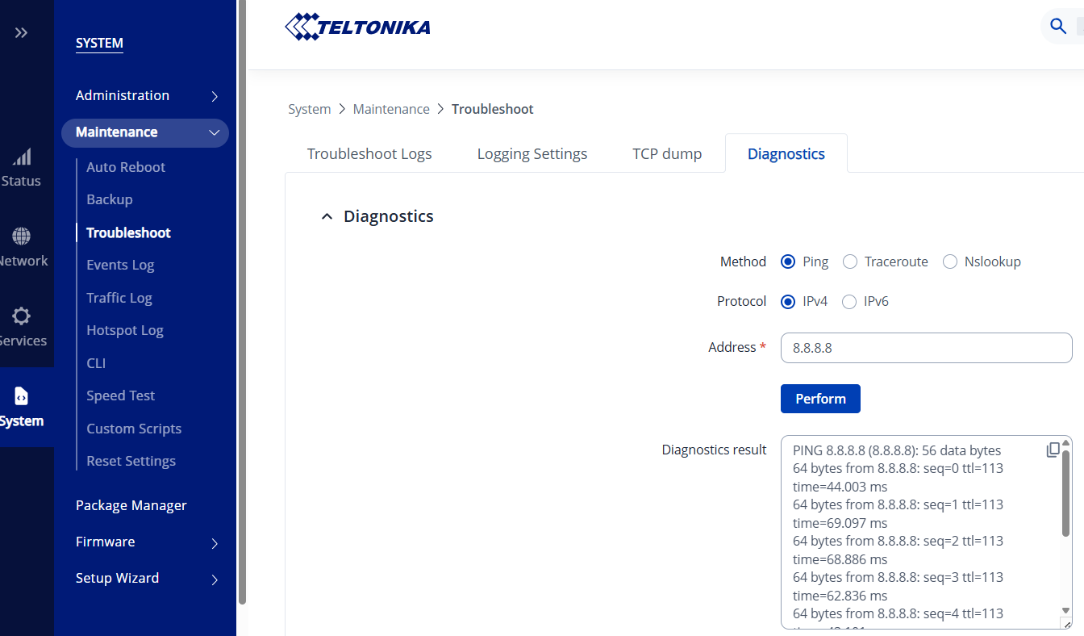Screen dimensions: 1084x636
Task: Click the Teltonika logo
Action: click(x=358, y=27)
